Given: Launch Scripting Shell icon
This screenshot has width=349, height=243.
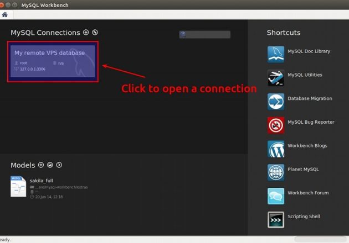Looking at the screenshot, I should (x=276, y=220).
